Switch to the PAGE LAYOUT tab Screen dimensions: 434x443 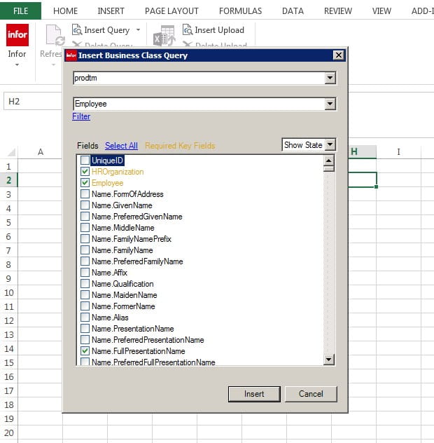point(171,11)
